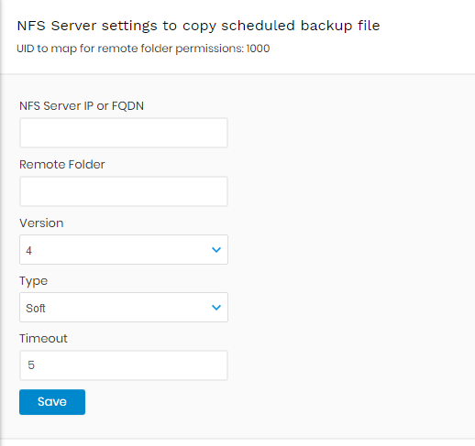Image resolution: width=475 pixels, height=446 pixels.
Task: Click the 1000 UID value in subtitle
Action: coord(258,49)
